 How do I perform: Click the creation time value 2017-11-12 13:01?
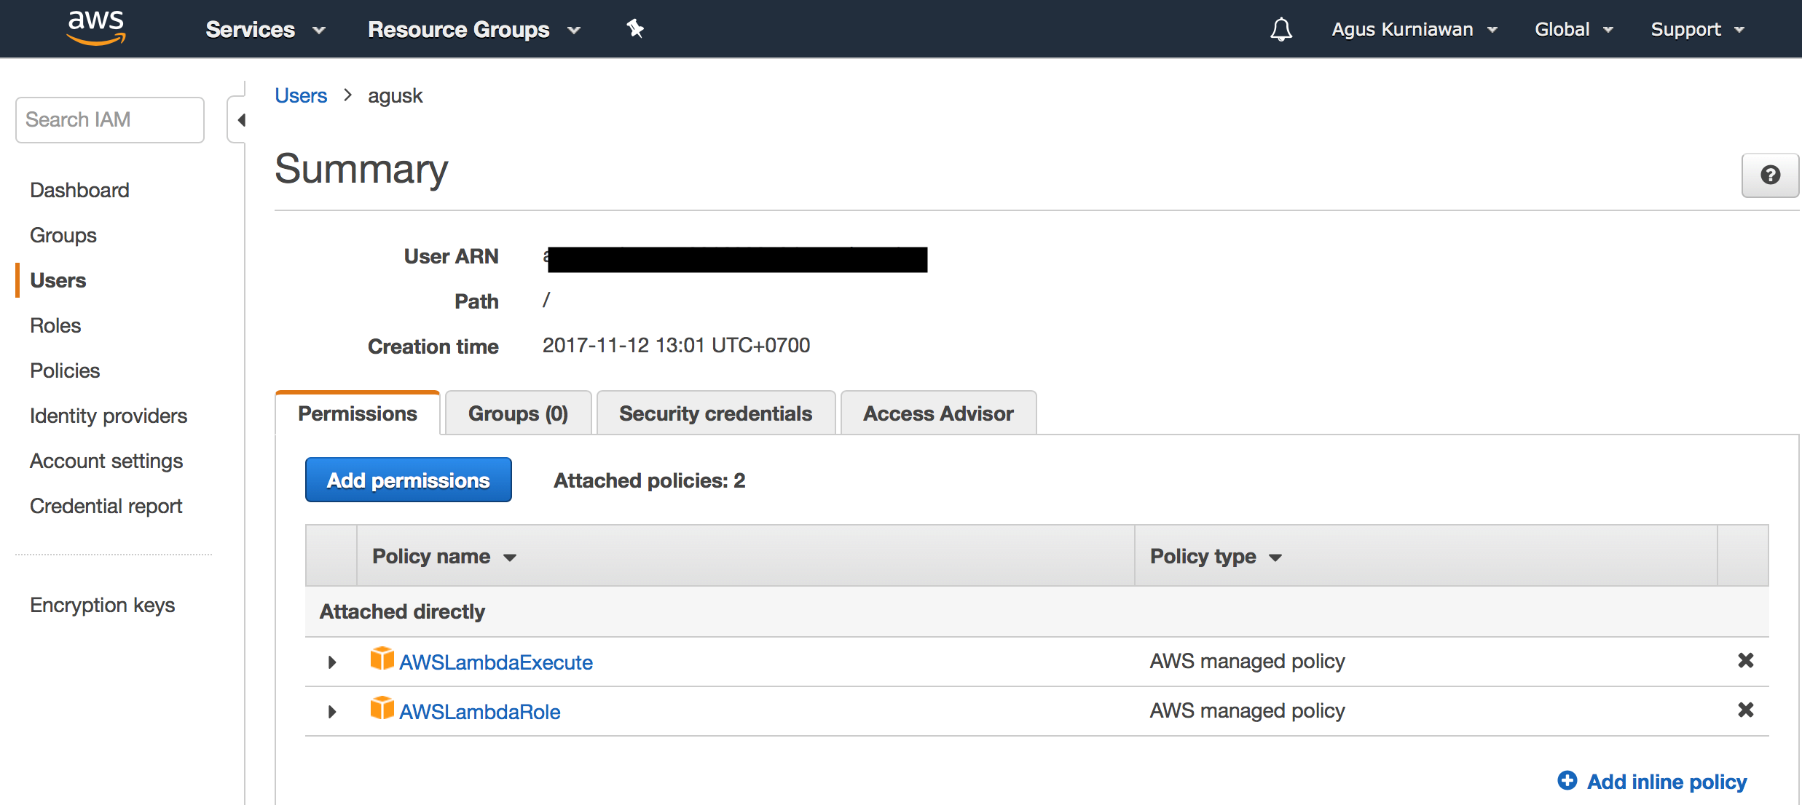(676, 345)
